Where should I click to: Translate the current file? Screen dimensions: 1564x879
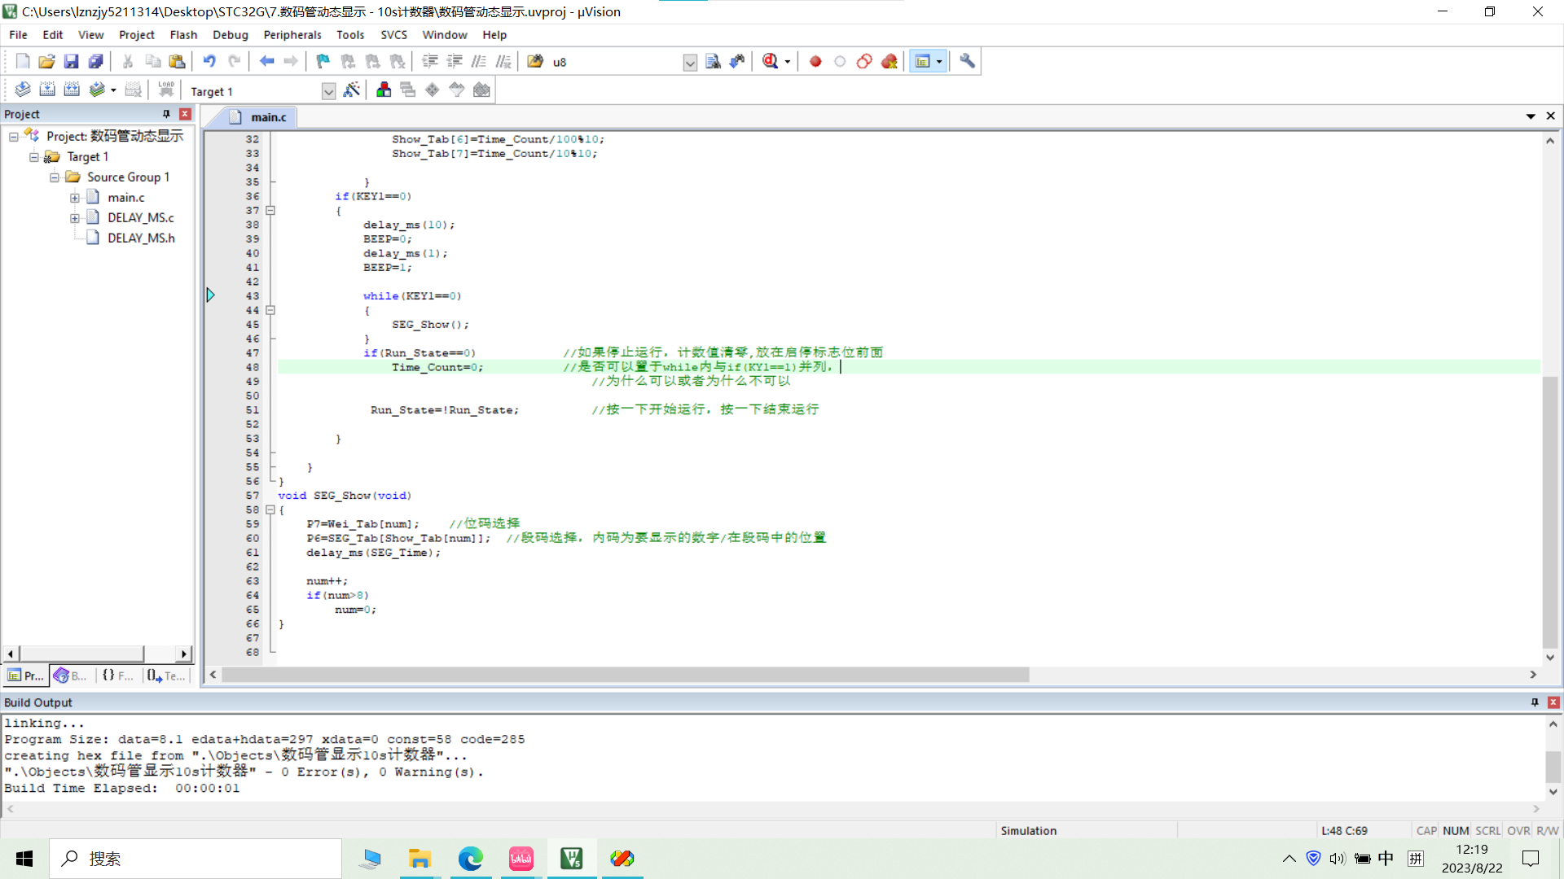(x=23, y=90)
